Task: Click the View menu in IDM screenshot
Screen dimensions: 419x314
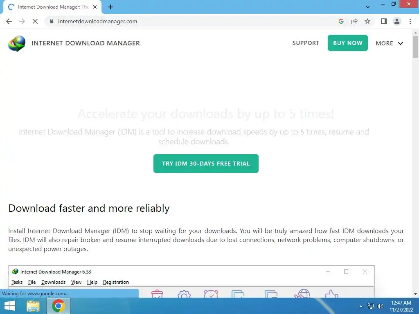Action: 76,282
